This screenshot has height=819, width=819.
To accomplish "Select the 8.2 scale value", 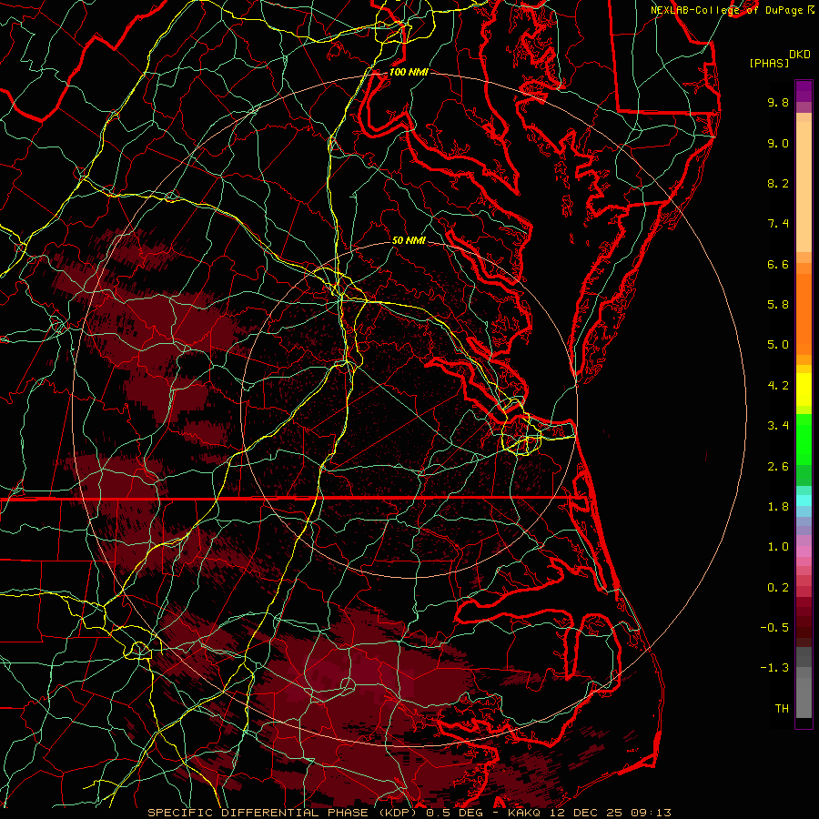I will [x=778, y=183].
